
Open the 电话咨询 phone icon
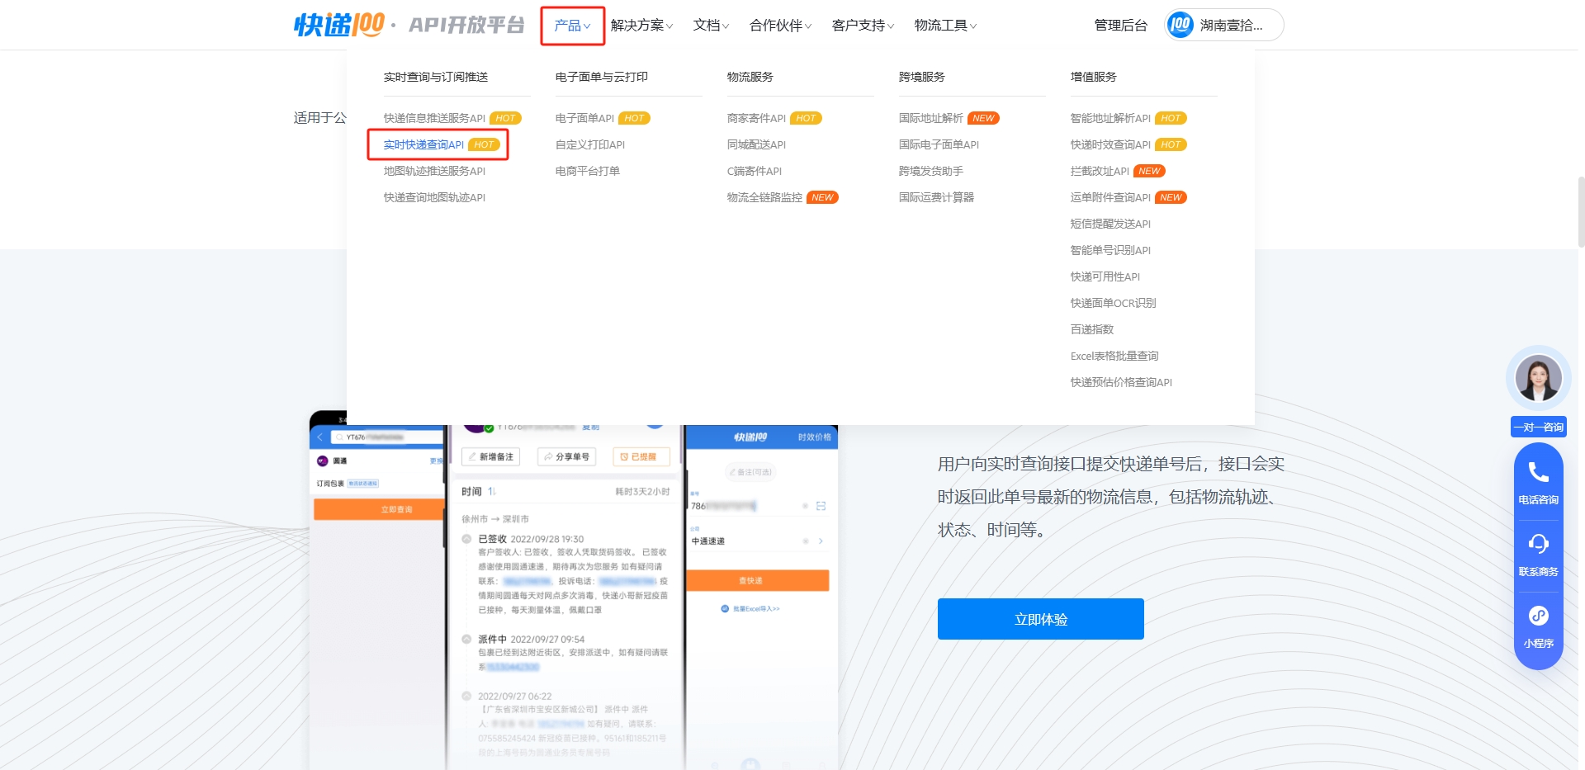[x=1538, y=472]
